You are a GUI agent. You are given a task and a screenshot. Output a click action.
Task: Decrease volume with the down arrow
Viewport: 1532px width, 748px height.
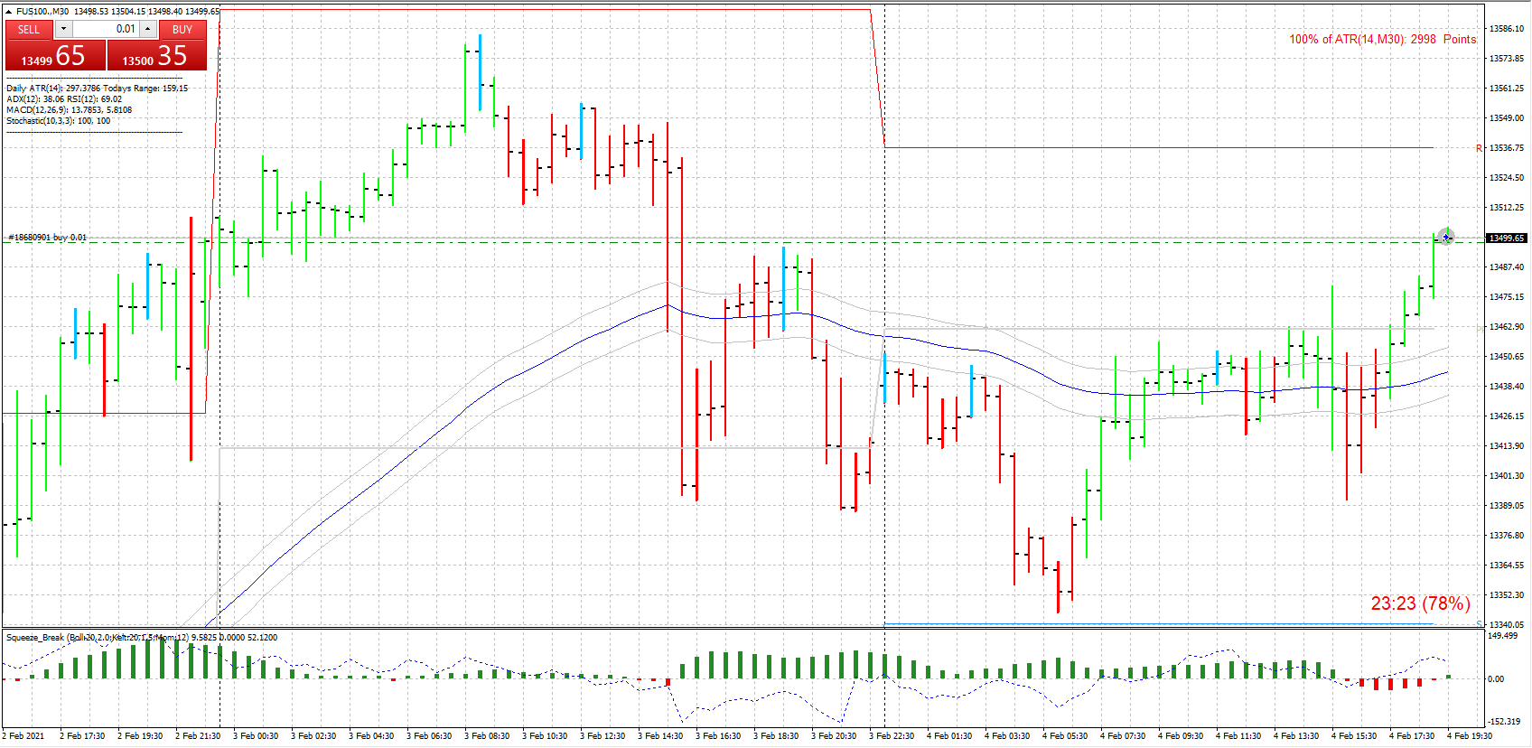pyautogui.click(x=63, y=29)
